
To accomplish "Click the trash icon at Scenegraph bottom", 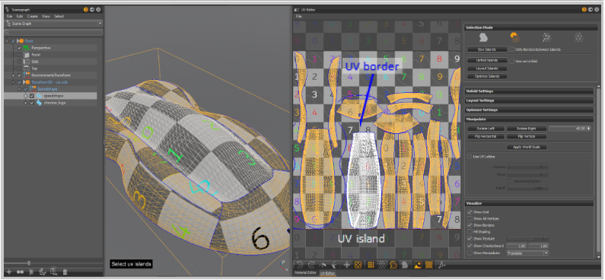I will (x=65, y=272).
